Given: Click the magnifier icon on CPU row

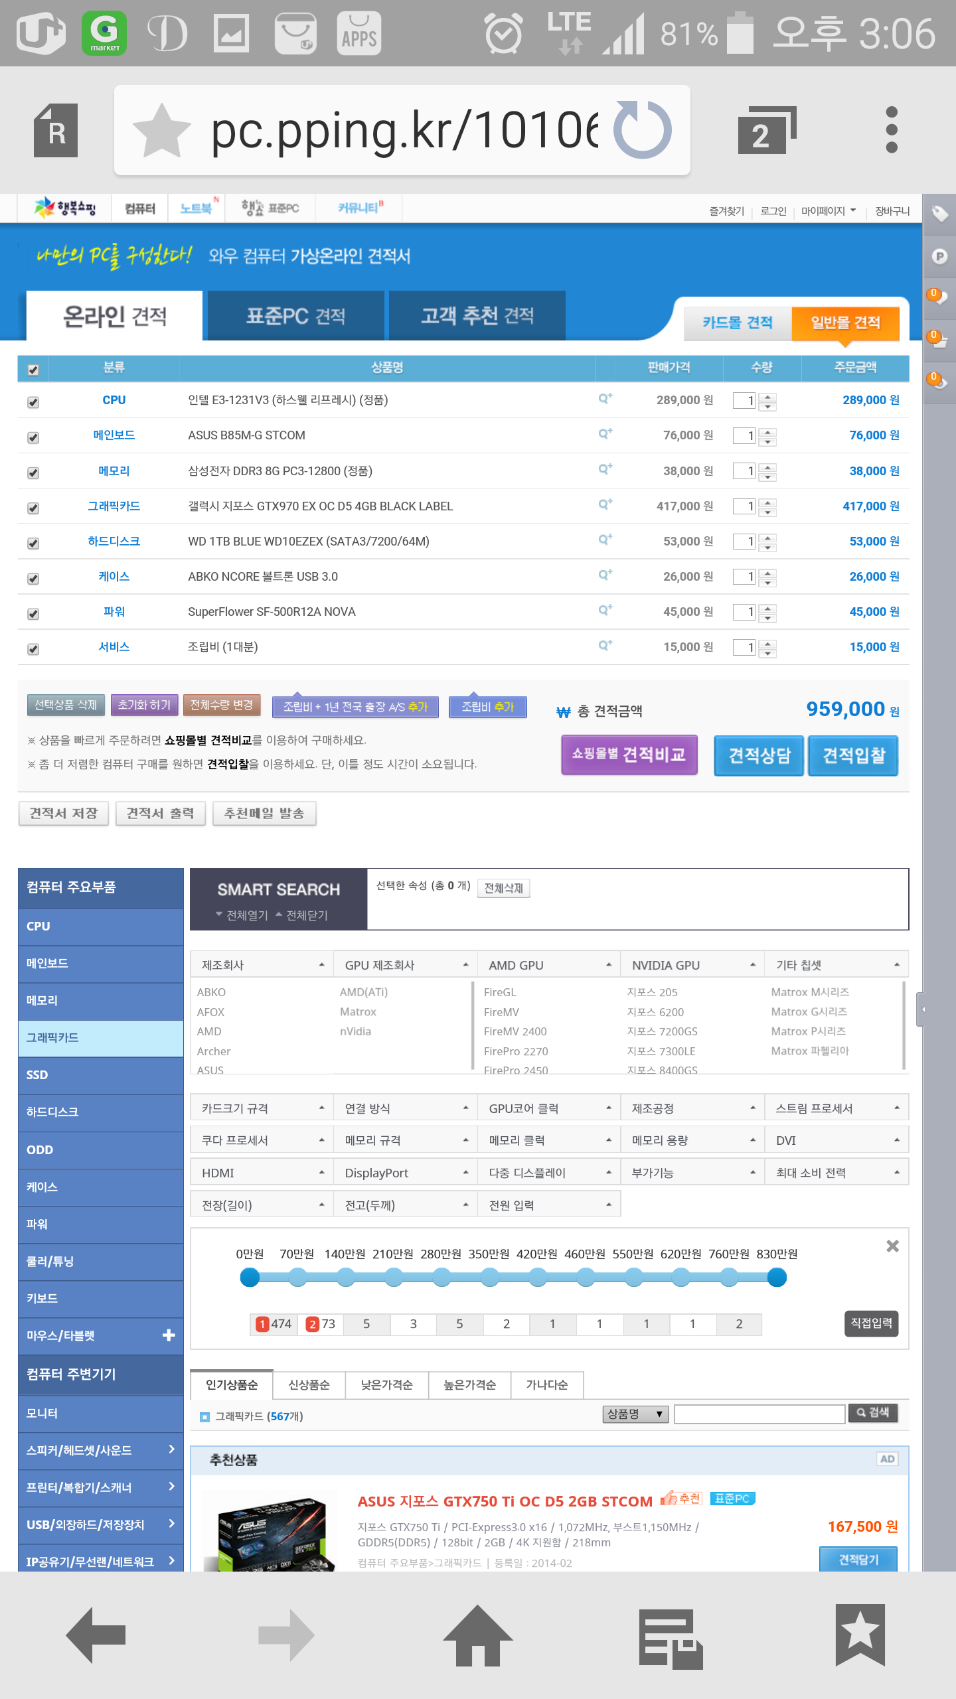Looking at the screenshot, I should click(605, 398).
